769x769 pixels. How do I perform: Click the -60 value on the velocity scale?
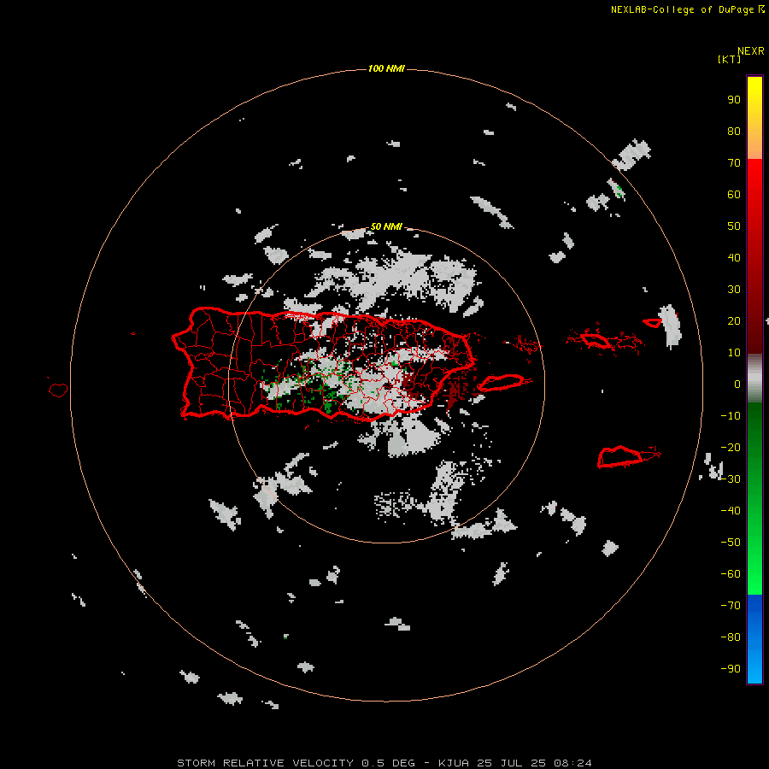click(x=731, y=574)
